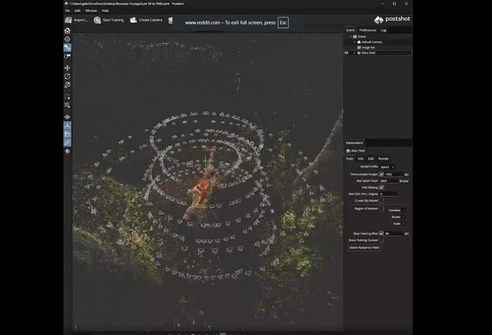Click the Home view icon
This screenshot has height=335, width=492.
tap(67, 30)
